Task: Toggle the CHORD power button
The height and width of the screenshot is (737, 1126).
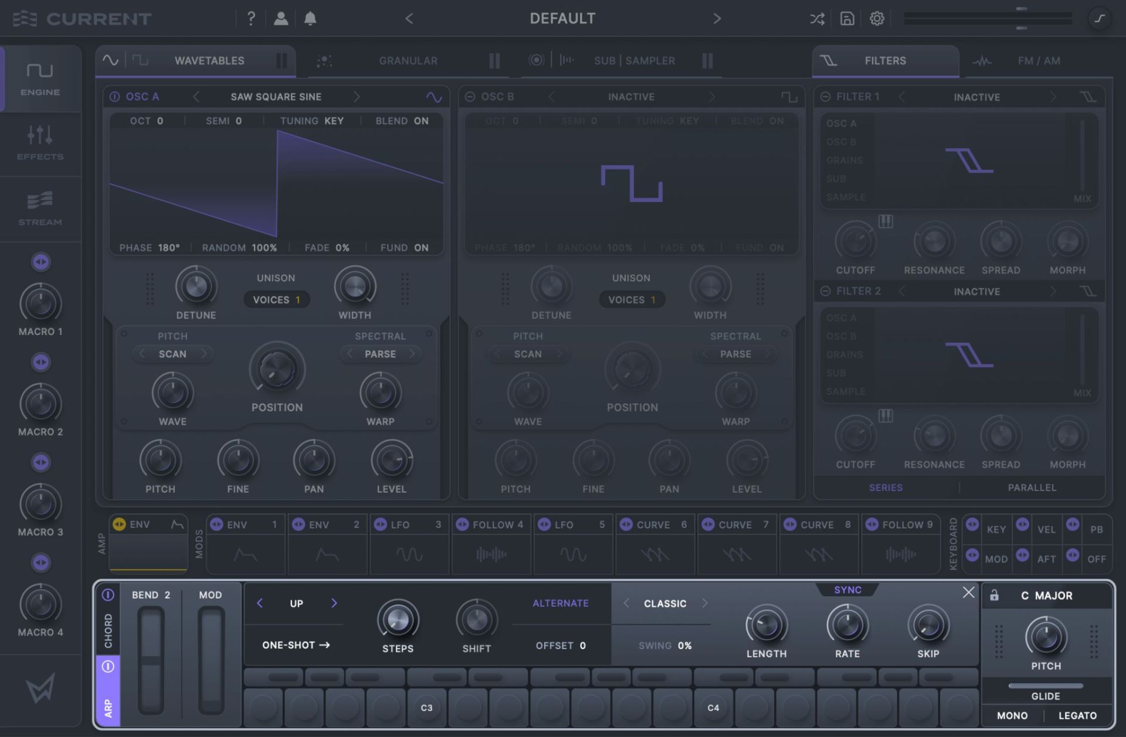Action: coord(108,595)
